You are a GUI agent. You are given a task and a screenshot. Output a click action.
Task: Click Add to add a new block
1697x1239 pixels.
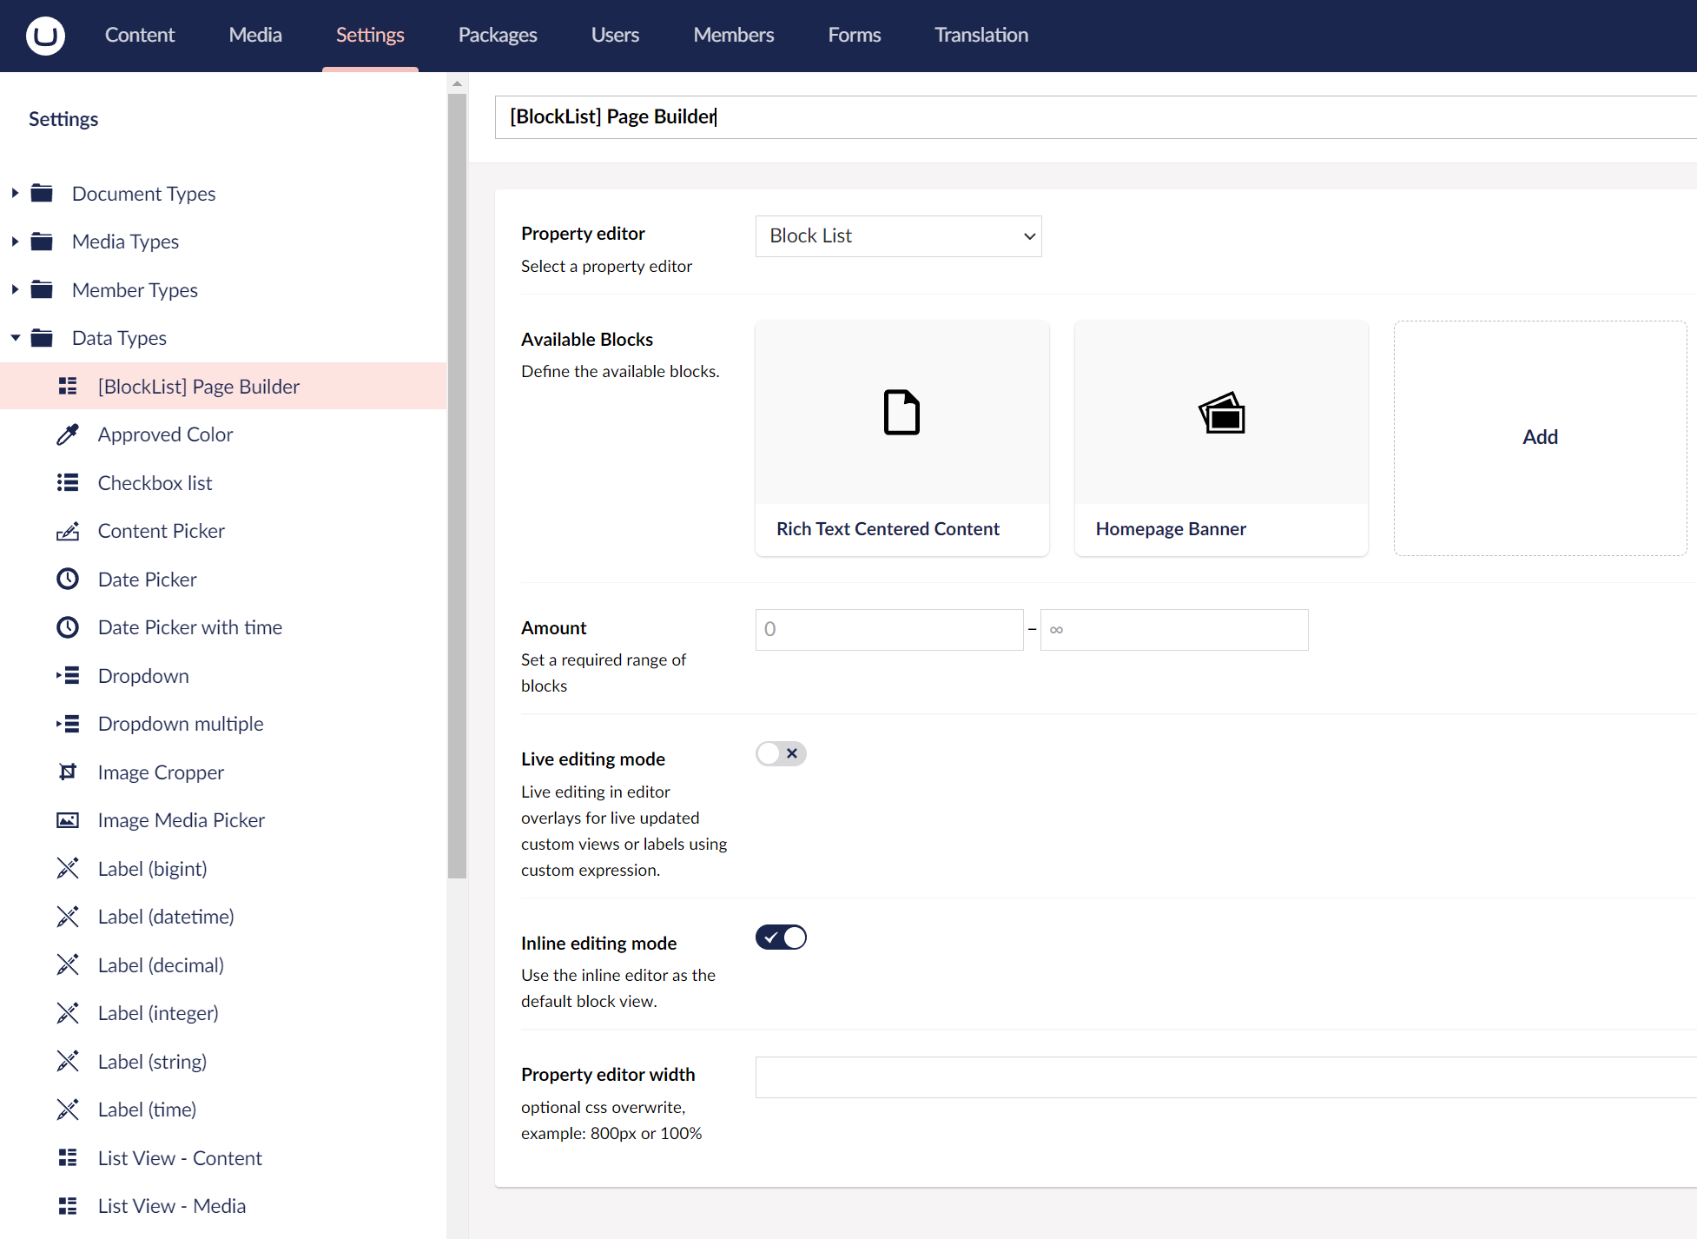click(1540, 438)
